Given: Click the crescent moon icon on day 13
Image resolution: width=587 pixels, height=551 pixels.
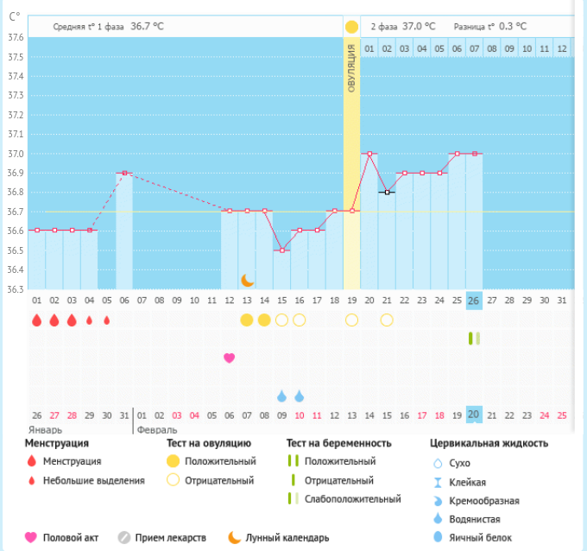Looking at the screenshot, I should pyautogui.click(x=248, y=280).
